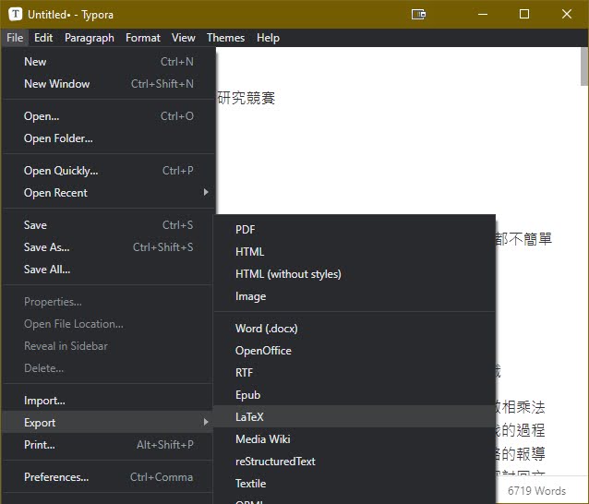The height and width of the screenshot is (504, 589).
Task: Select New Window menu entry
Action: click(x=109, y=84)
